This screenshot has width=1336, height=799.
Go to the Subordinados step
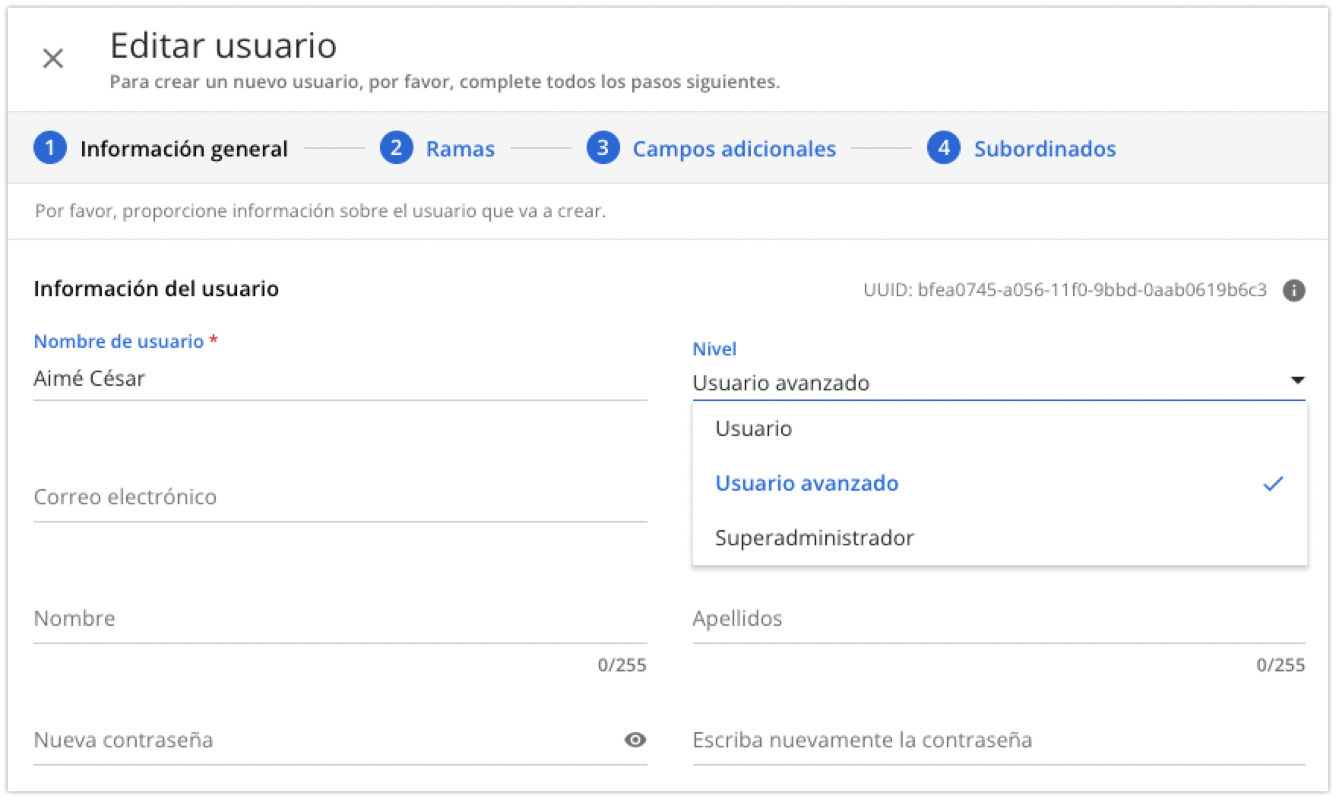[1044, 149]
